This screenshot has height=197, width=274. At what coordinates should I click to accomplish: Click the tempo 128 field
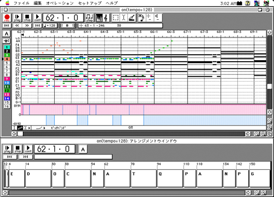point(50,26)
